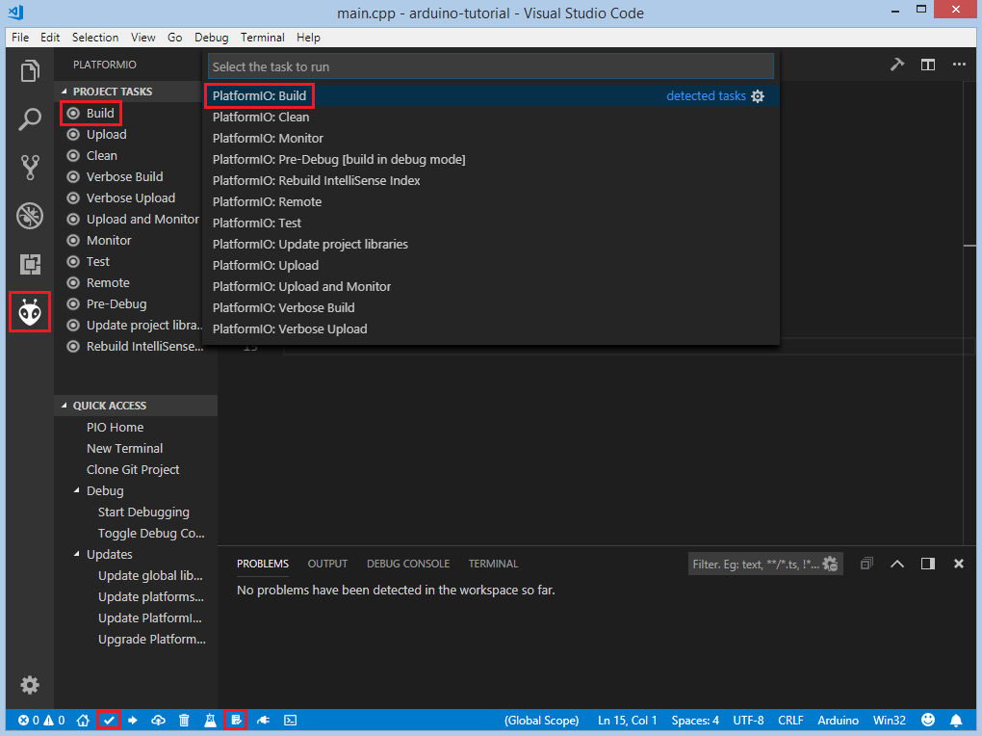Open the File menu
The height and width of the screenshot is (736, 982).
[20, 38]
